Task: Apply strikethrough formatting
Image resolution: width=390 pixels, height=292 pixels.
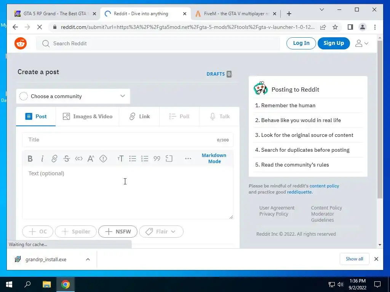Action: 66,159
